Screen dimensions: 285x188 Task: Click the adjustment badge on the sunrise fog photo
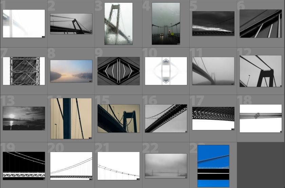[91, 81]
